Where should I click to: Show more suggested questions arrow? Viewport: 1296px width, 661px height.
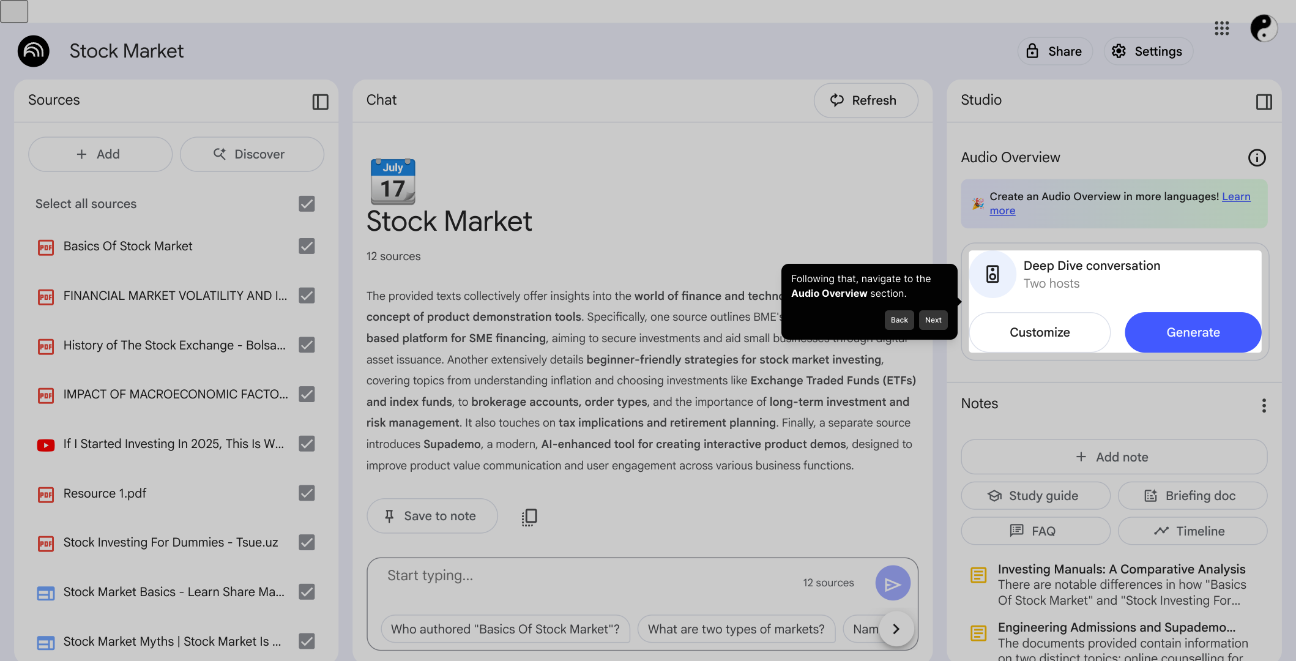coord(896,629)
